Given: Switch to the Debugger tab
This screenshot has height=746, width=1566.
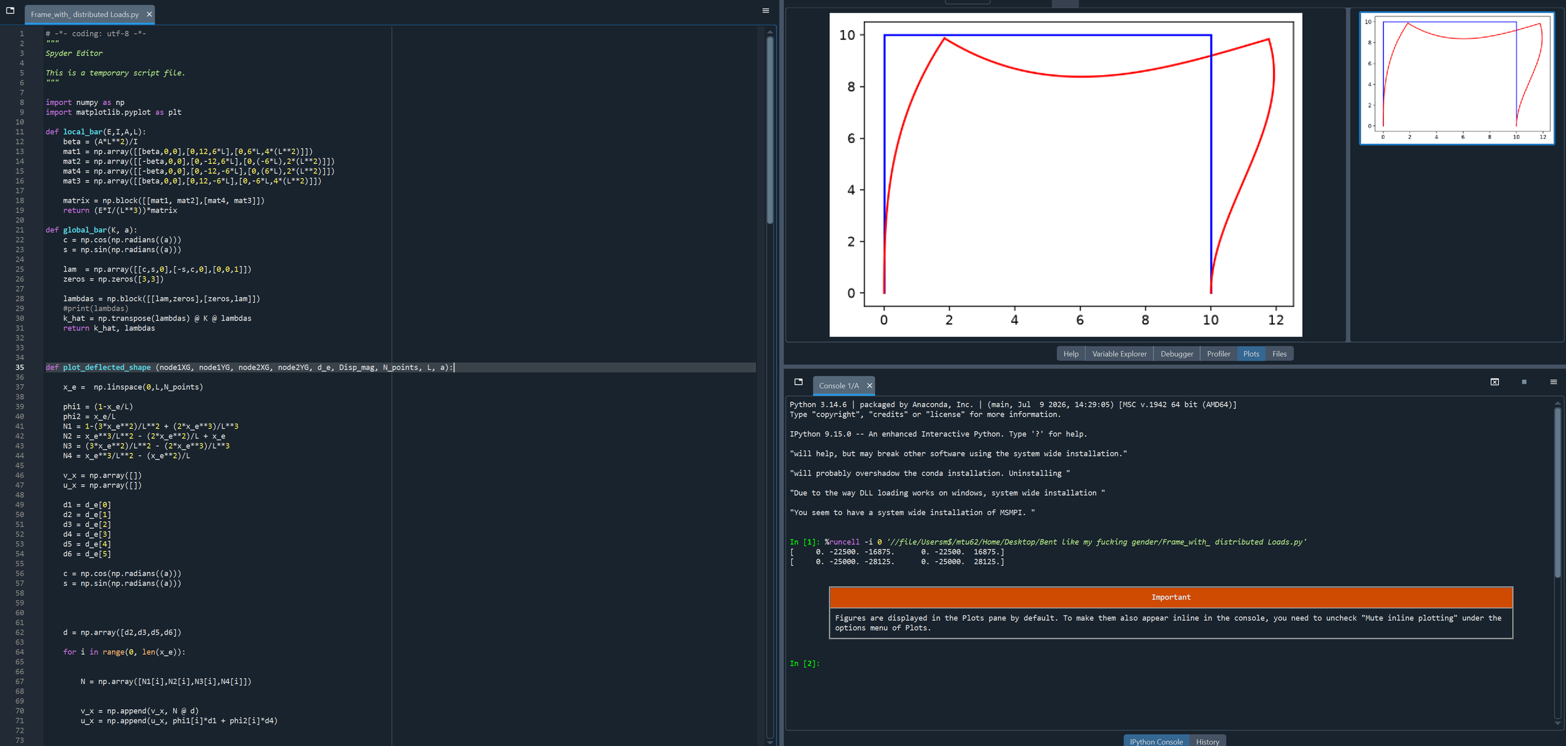Looking at the screenshot, I should coord(1177,354).
